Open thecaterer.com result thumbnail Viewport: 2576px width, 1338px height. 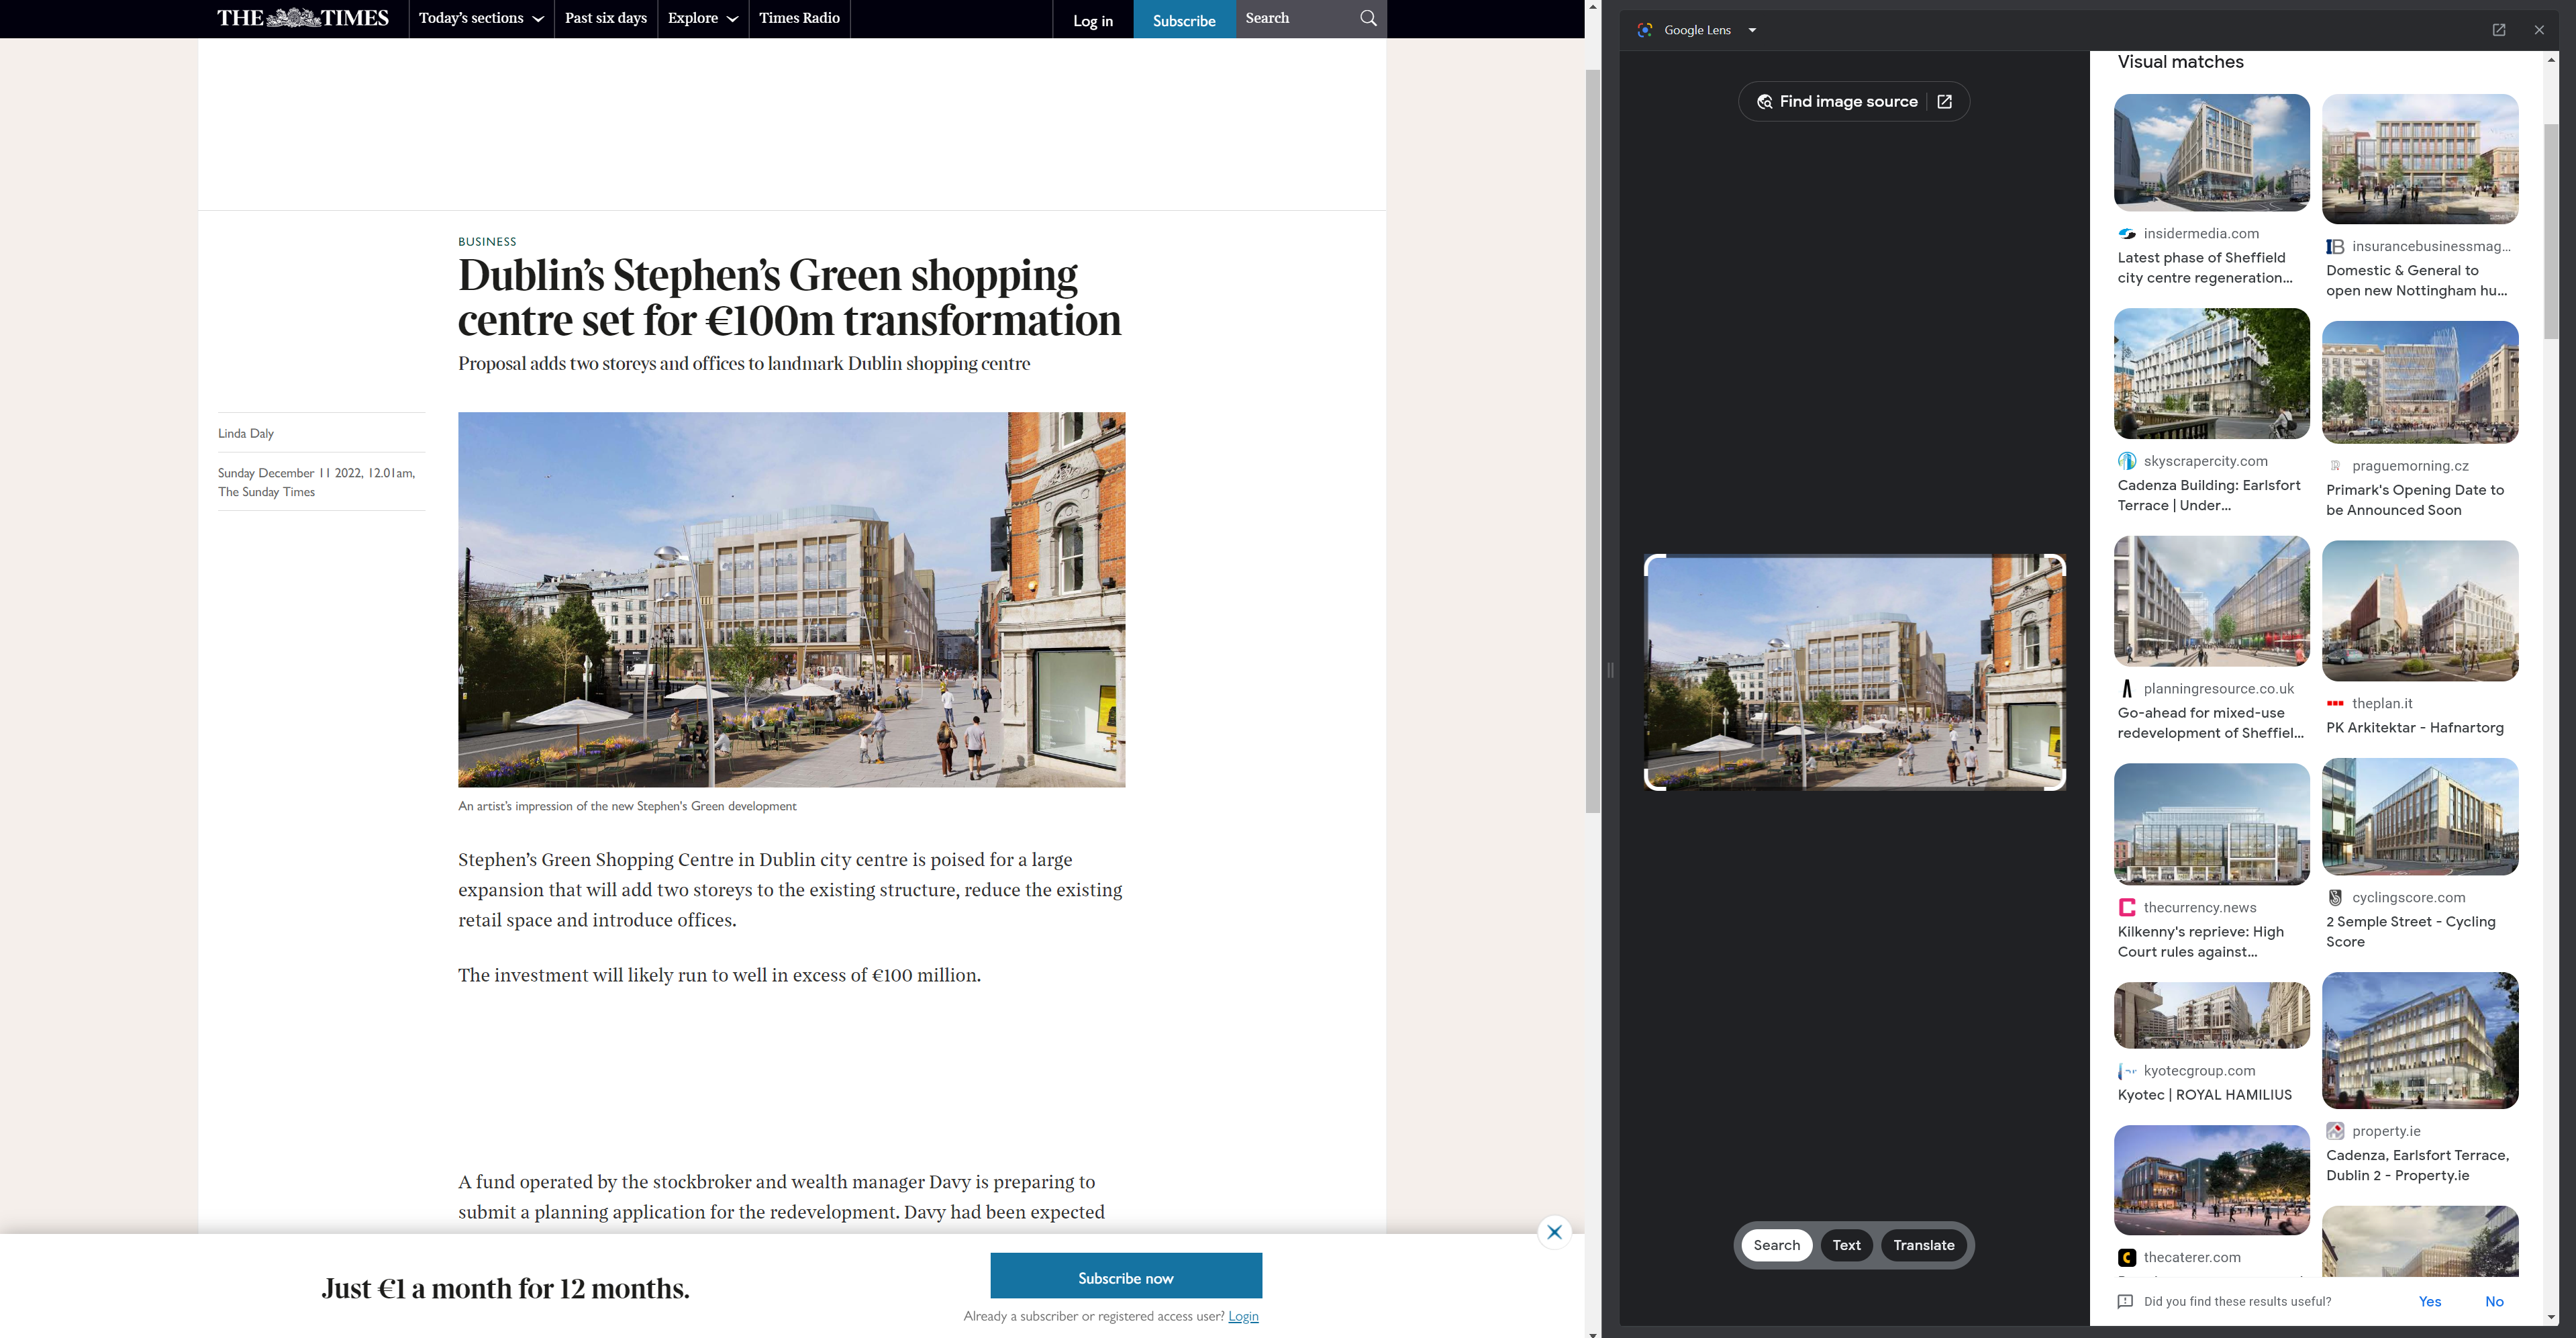[x=2211, y=1180]
